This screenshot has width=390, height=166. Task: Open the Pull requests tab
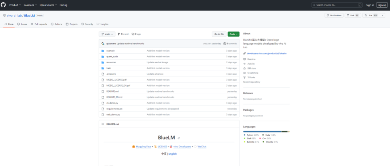click(39, 24)
